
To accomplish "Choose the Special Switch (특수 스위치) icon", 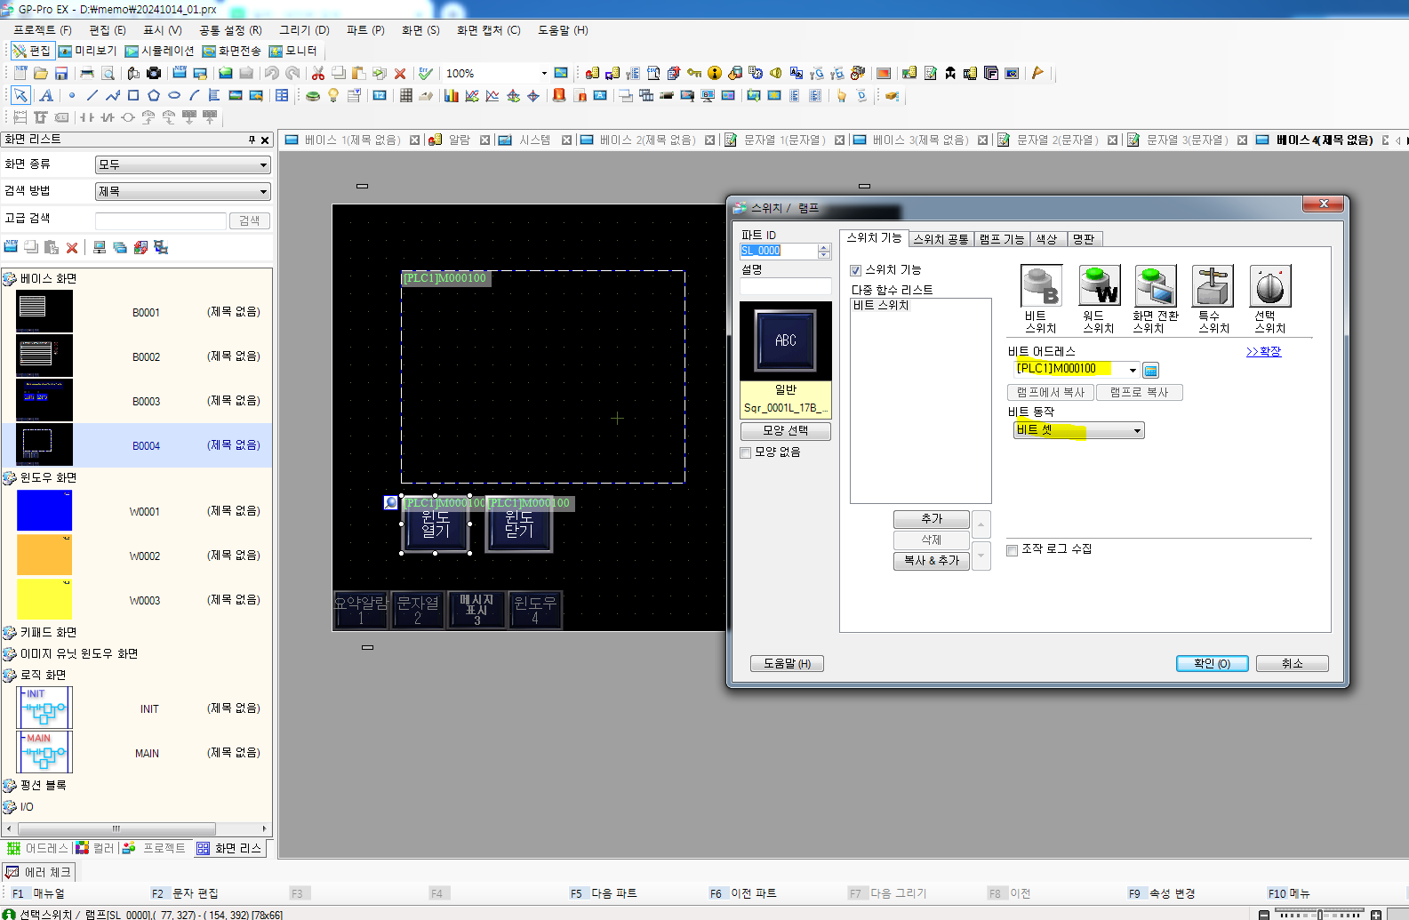I will pyautogui.click(x=1213, y=286).
